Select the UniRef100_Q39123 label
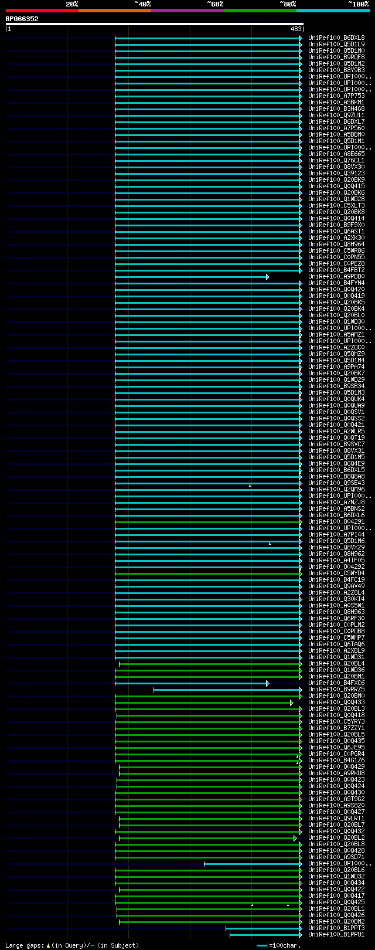This screenshot has height=950, width=375. 336,173
